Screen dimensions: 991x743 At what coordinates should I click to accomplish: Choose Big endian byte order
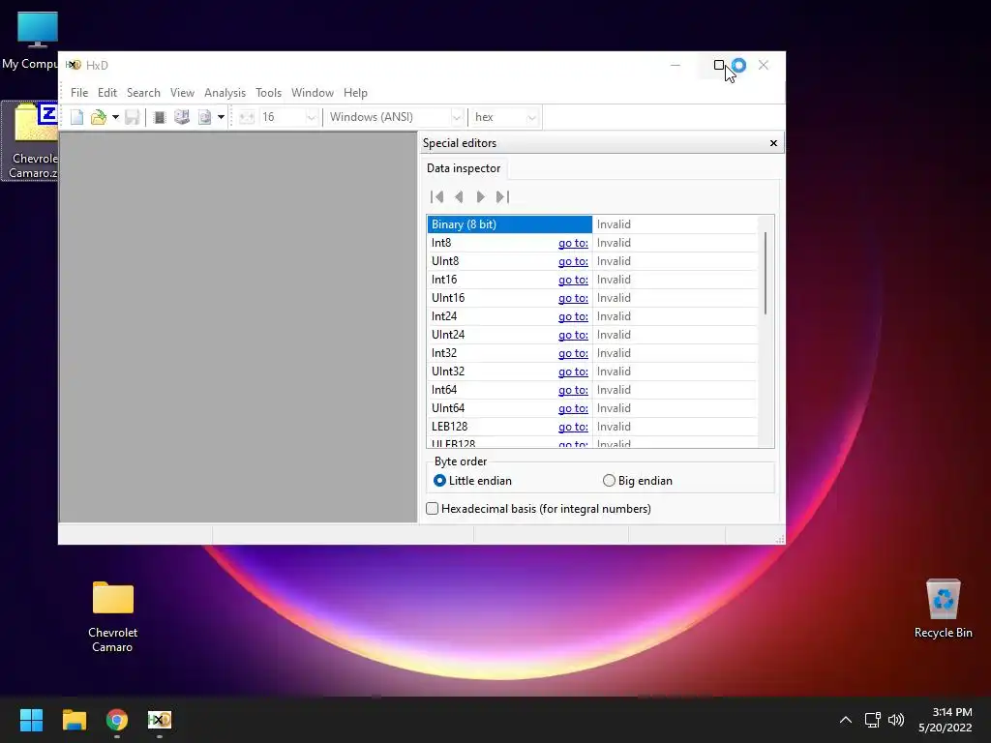[x=637, y=481]
